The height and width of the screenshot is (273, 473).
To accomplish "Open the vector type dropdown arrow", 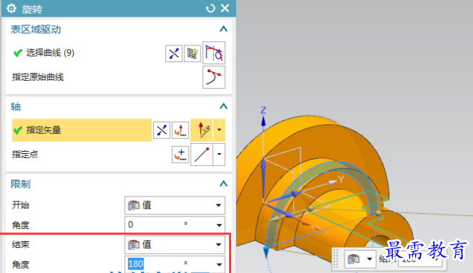I will (x=220, y=130).
